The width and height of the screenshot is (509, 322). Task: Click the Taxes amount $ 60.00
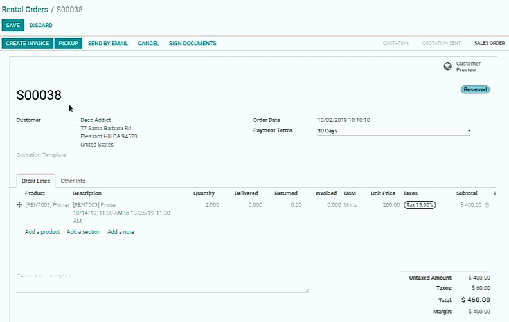point(481,288)
